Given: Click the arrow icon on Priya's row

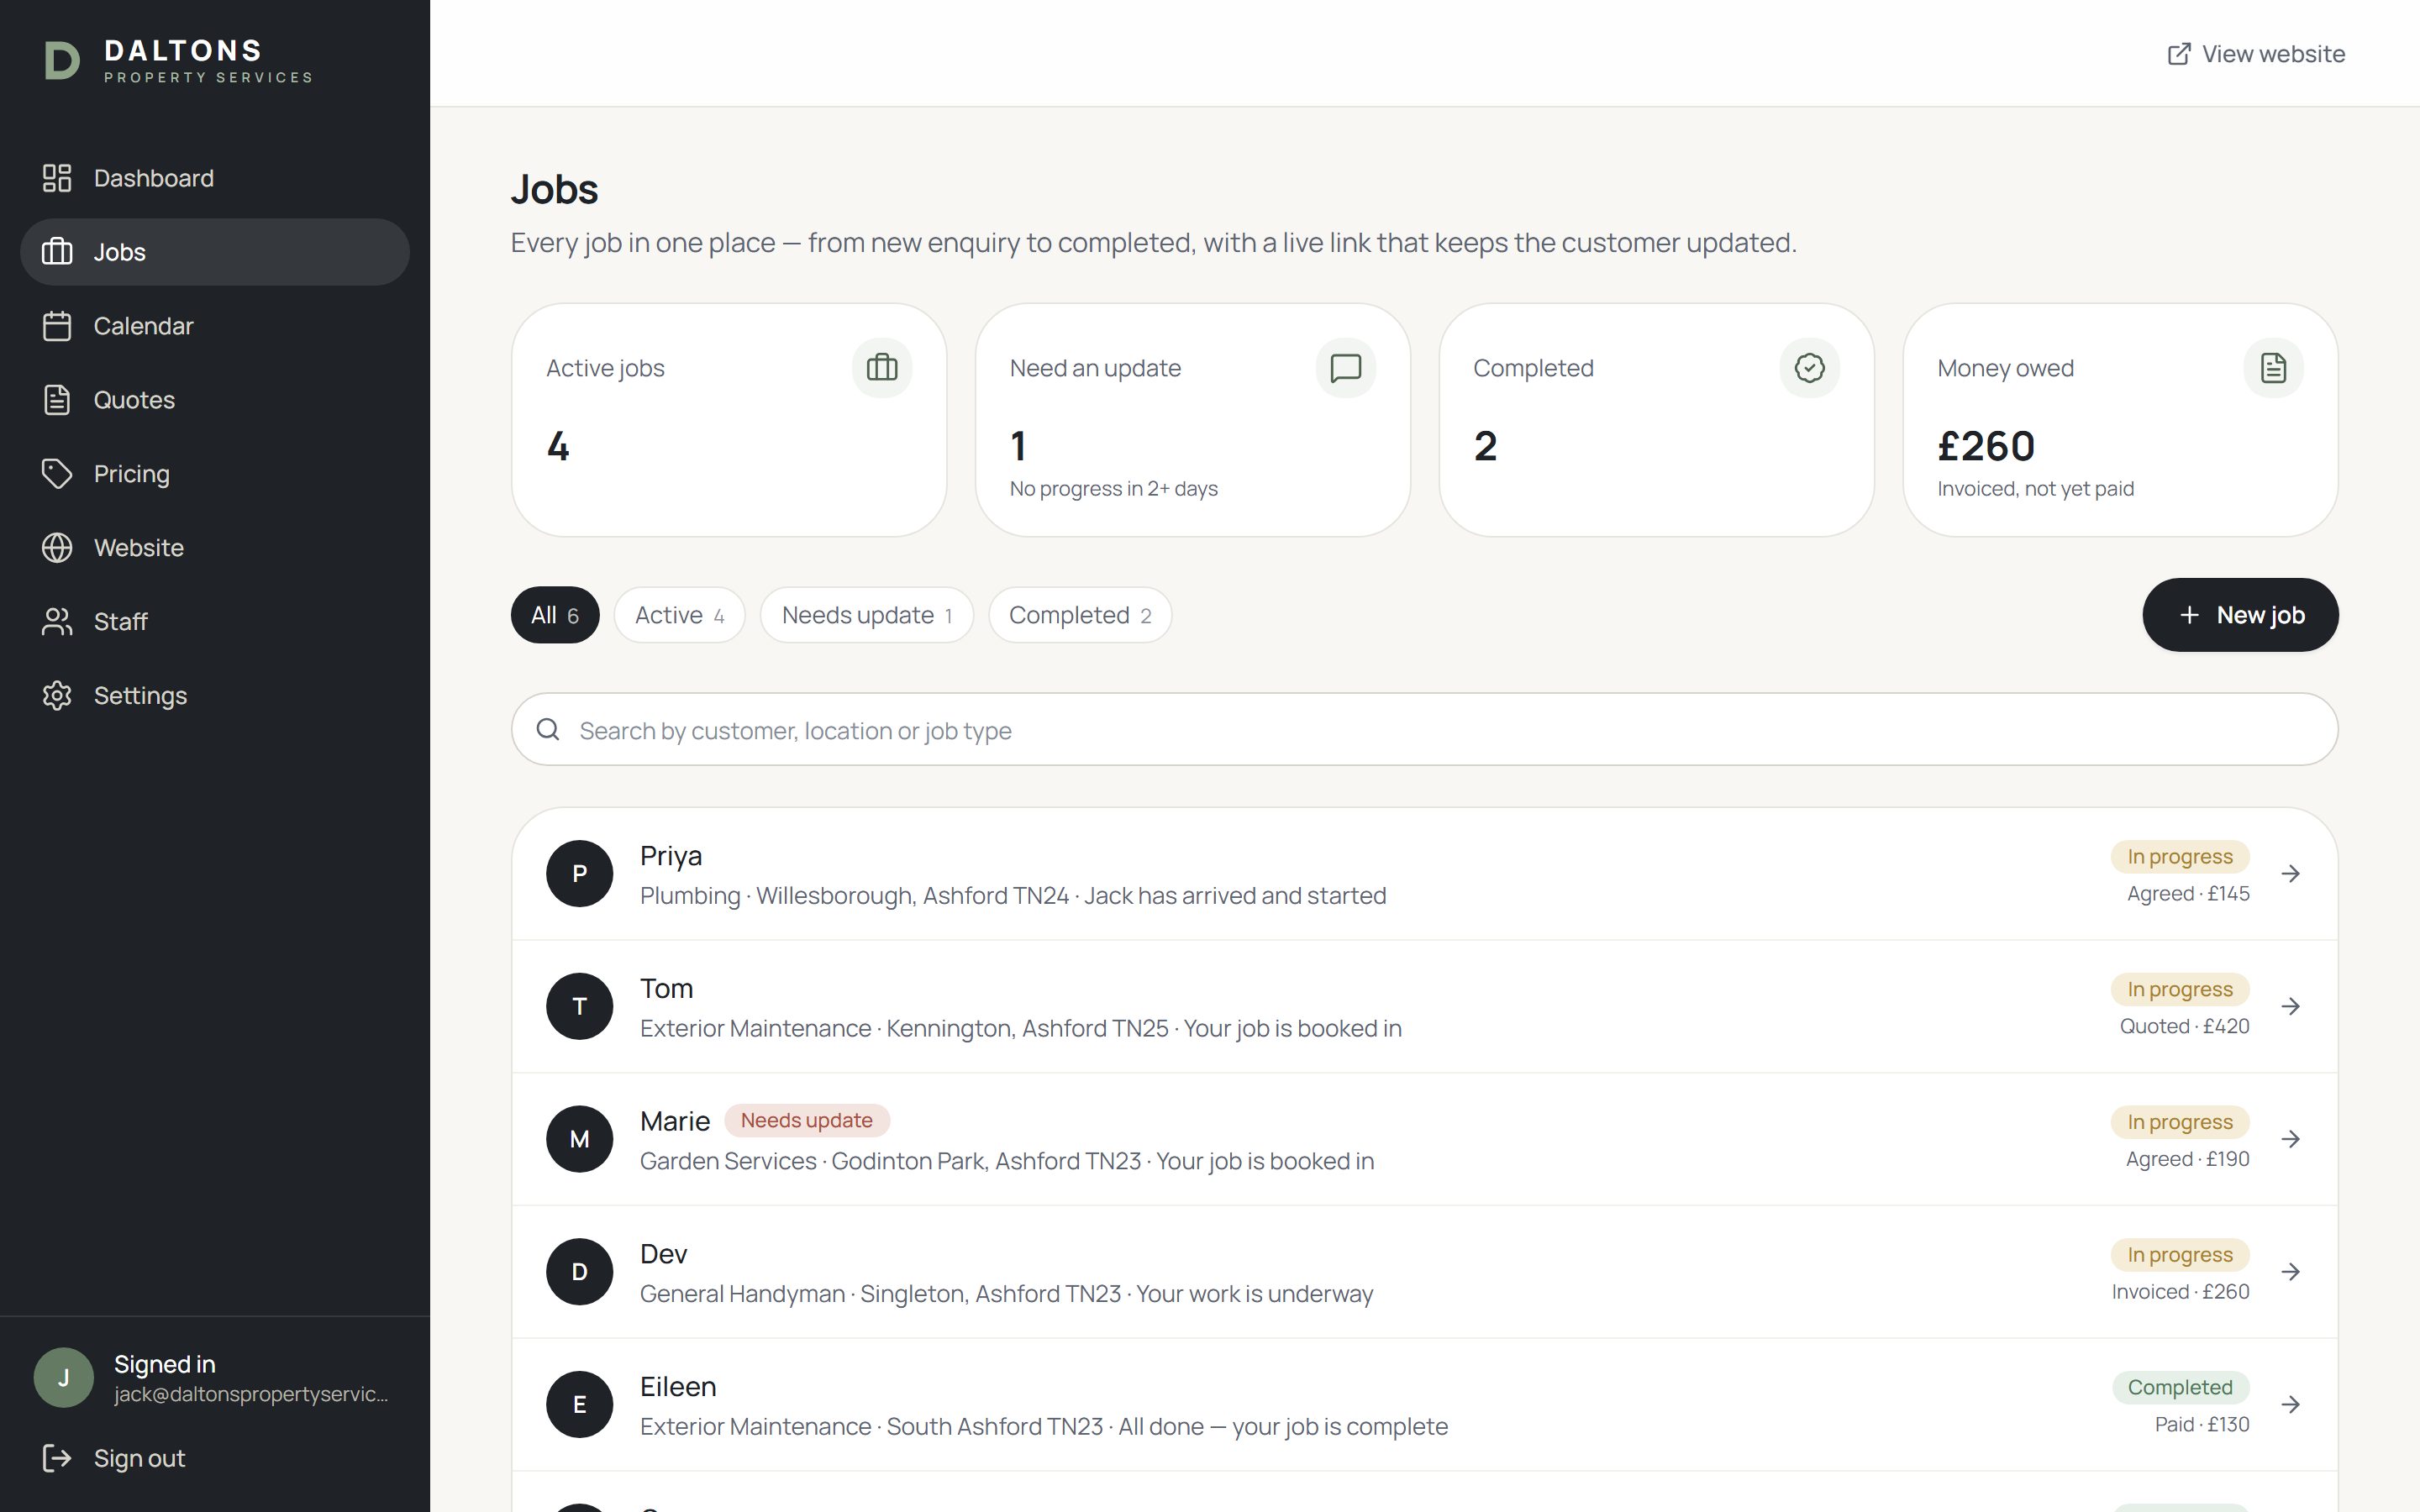Looking at the screenshot, I should pos(2290,874).
